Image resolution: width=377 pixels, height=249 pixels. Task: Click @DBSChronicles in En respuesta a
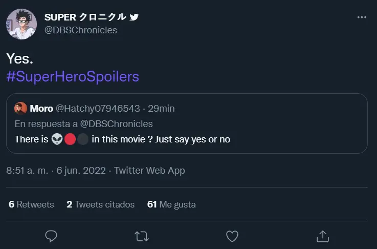pyautogui.click(x=116, y=124)
